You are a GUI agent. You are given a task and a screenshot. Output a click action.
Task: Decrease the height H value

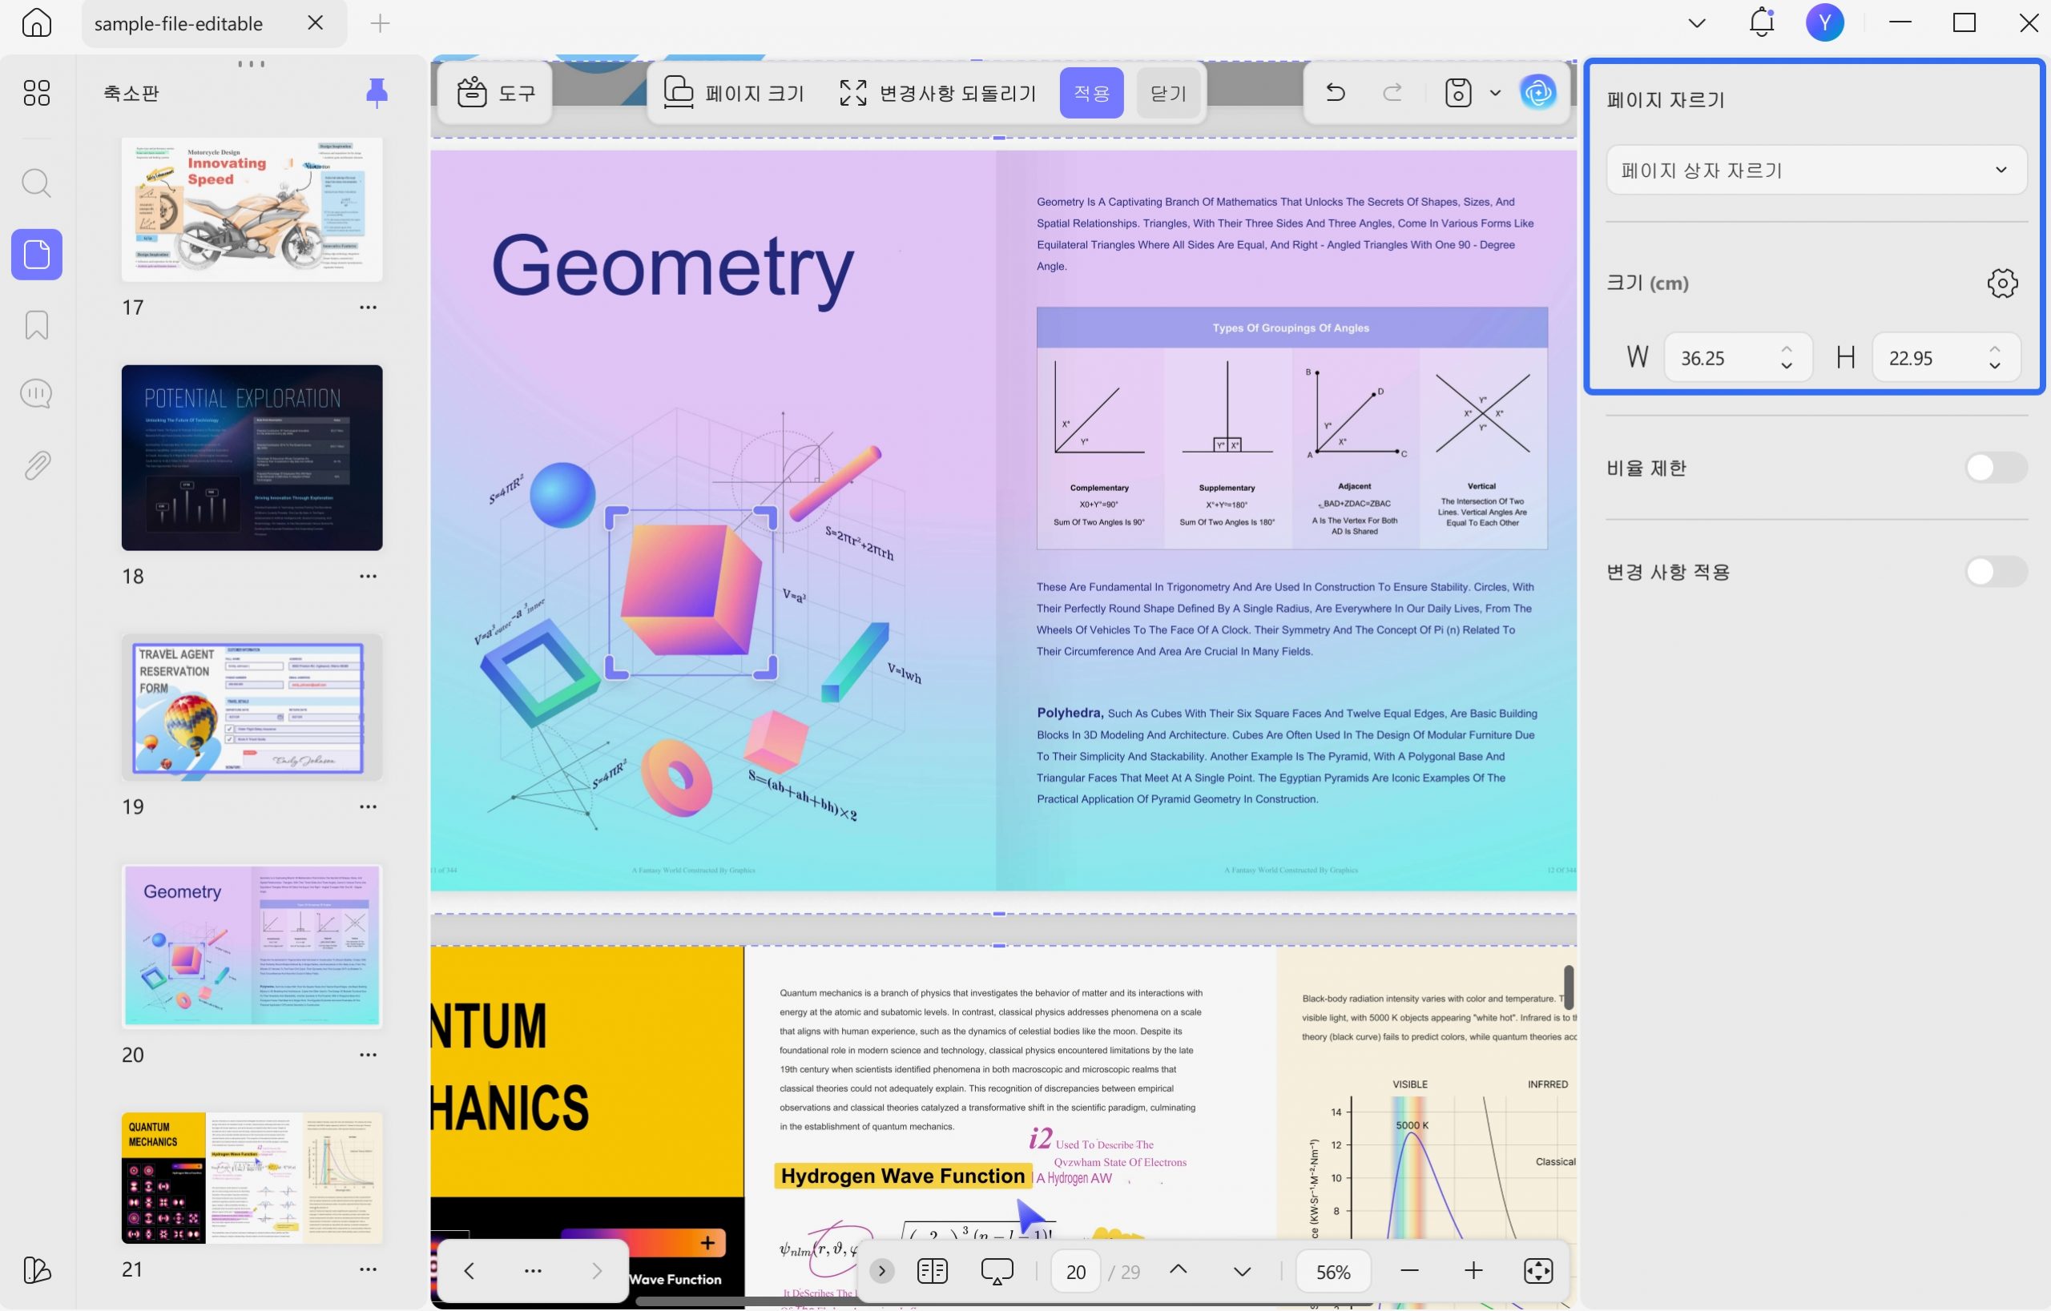(x=1995, y=367)
